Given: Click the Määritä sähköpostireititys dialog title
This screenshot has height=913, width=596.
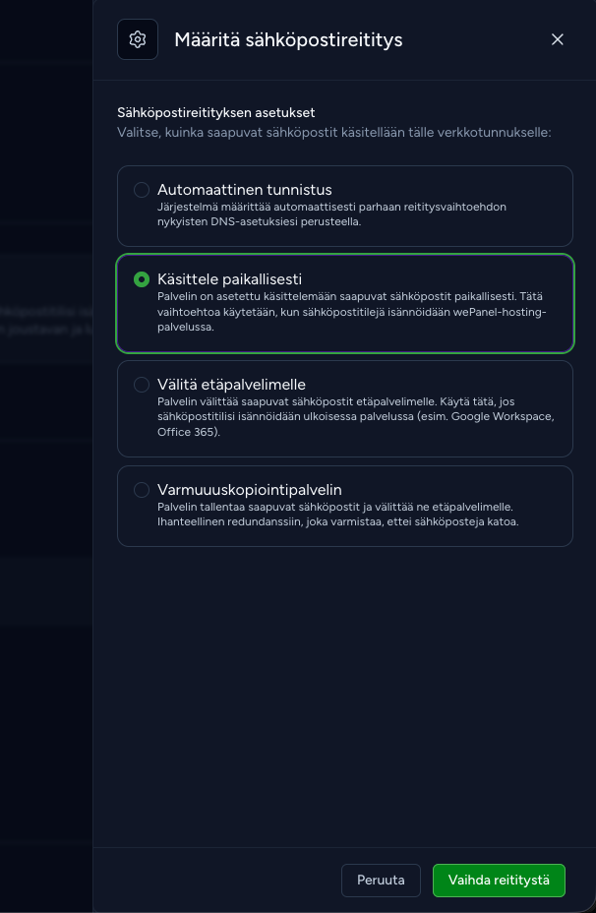Looking at the screenshot, I should pyautogui.click(x=288, y=39).
